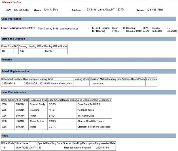This screenshot has width=178, height=151.
Task: Click the SSN value 123-45-6789
Action: (22, 10)
